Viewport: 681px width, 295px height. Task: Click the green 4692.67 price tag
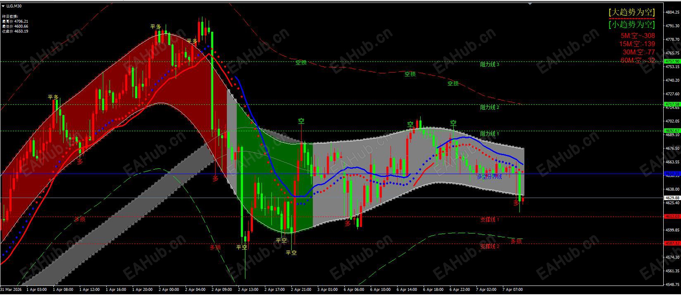pyautogui.click(x=672, y=130)
